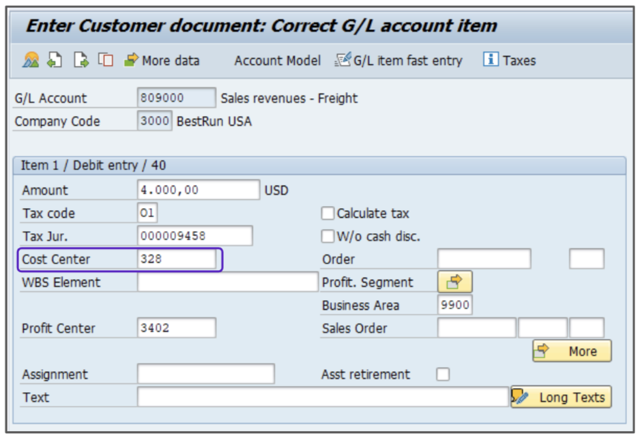Screen dimensions: 640x442
Task: Focus the WBS Element input
Action: pos(227,282)
